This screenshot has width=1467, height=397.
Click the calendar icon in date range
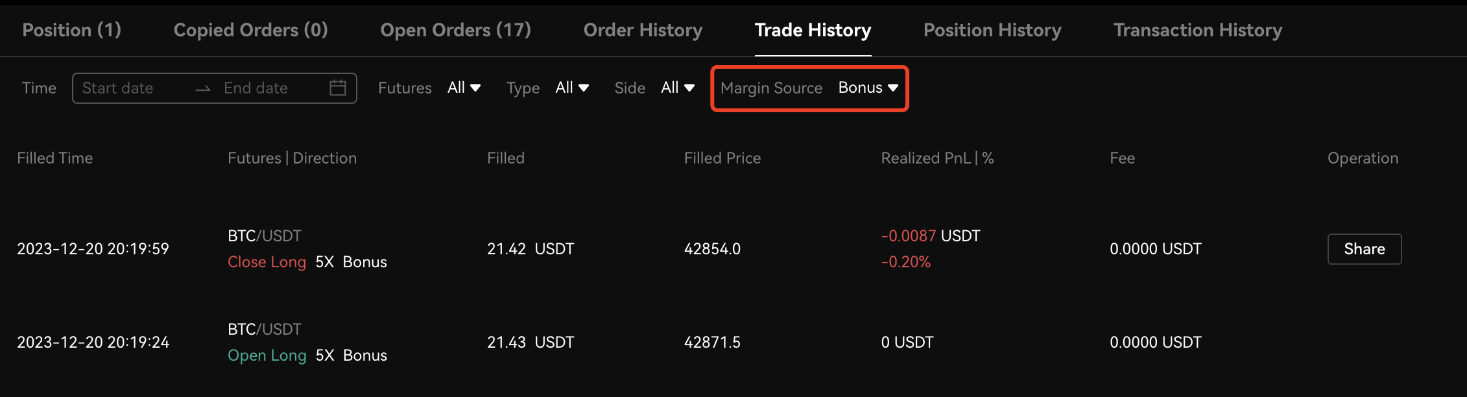[x=337, y=88]
